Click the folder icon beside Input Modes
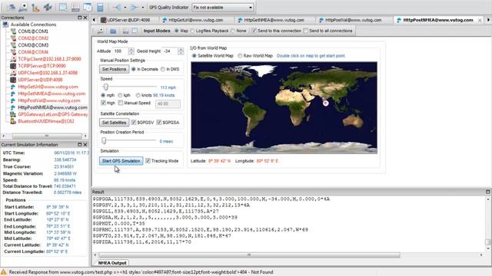492x276 pixels. point(113,31)
